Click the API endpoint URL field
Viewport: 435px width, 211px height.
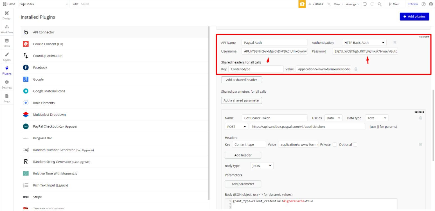[x=308, y=127]
